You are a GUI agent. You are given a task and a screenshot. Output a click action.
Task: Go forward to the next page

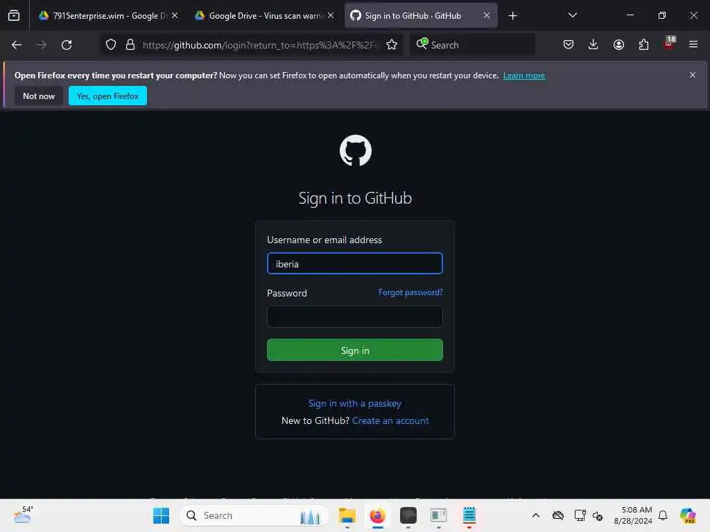tap(42, 45)
